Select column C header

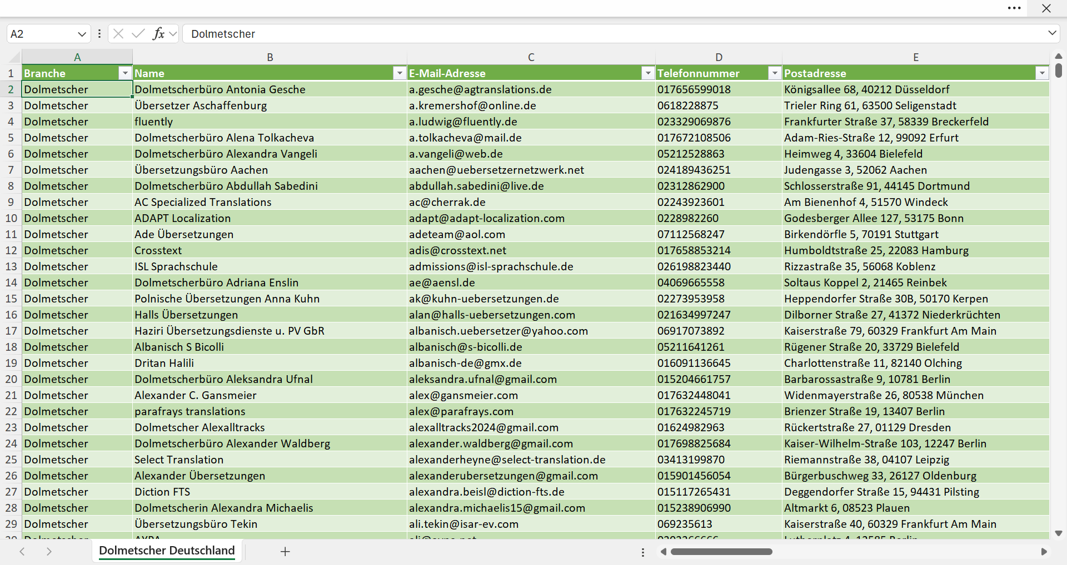[531, 57]
